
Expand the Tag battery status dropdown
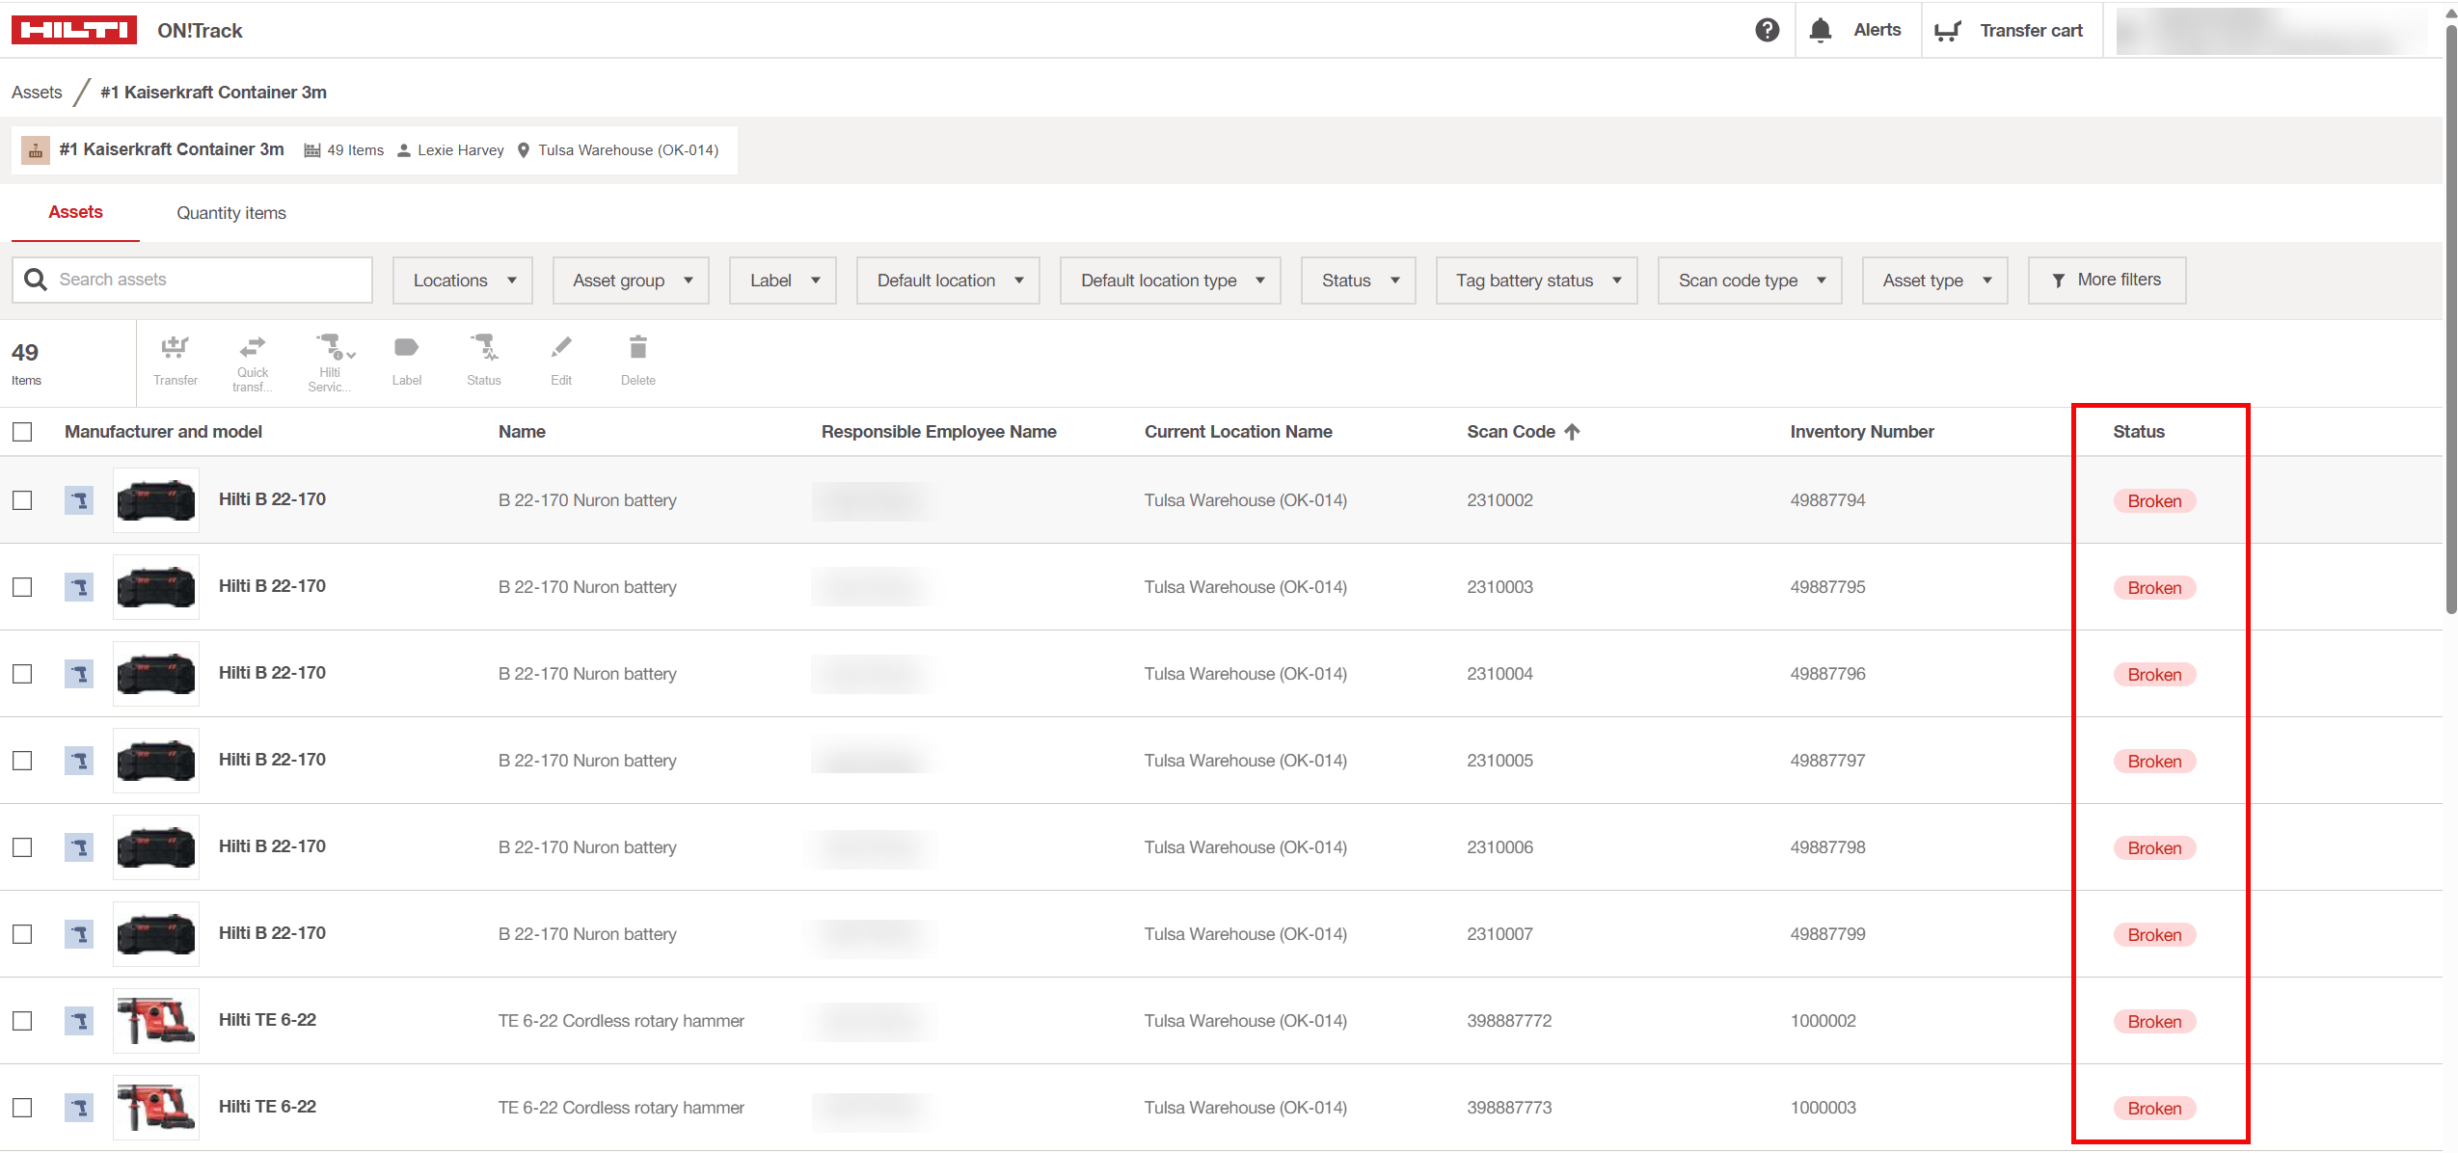point(1537,281)
